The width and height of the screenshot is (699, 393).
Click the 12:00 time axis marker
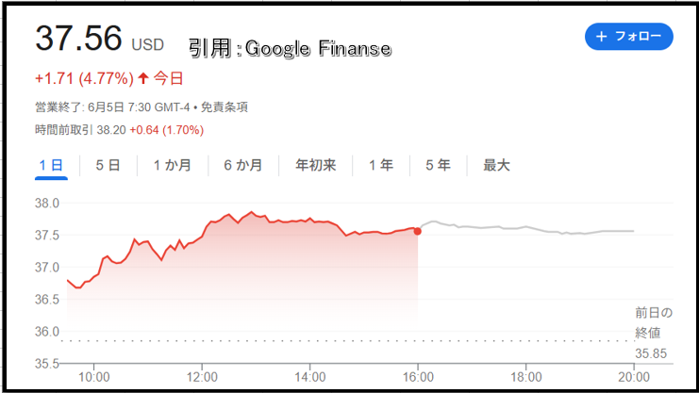(x=202, y=377)
